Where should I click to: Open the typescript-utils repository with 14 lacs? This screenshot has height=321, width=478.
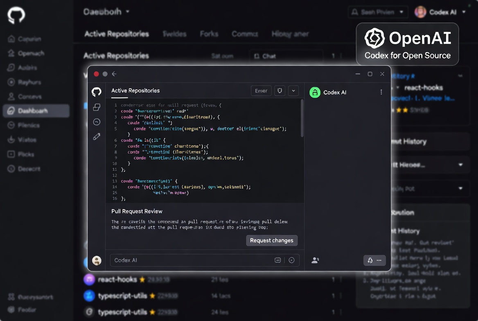pos(213,296)
